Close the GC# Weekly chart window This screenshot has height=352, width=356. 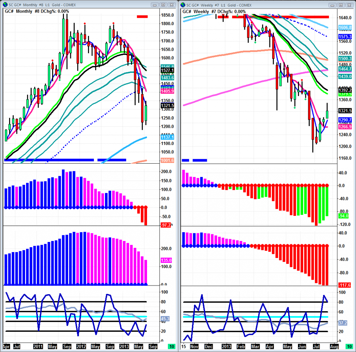(349, 5)
